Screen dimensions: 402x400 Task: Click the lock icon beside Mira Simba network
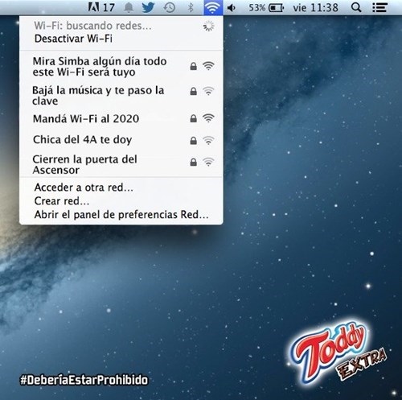tap(194, 66)
